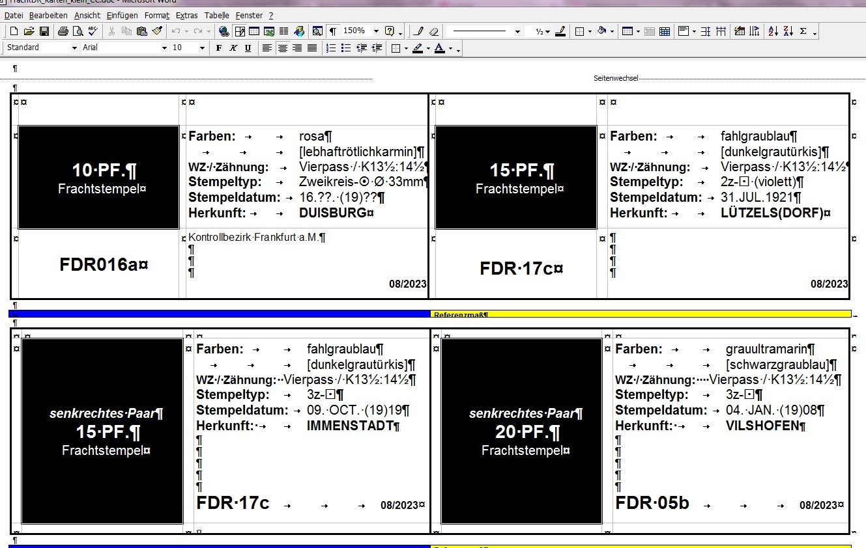Sort ascending with the A-Z icon
This screenshot has height=548, width=866.
(773, 31)
